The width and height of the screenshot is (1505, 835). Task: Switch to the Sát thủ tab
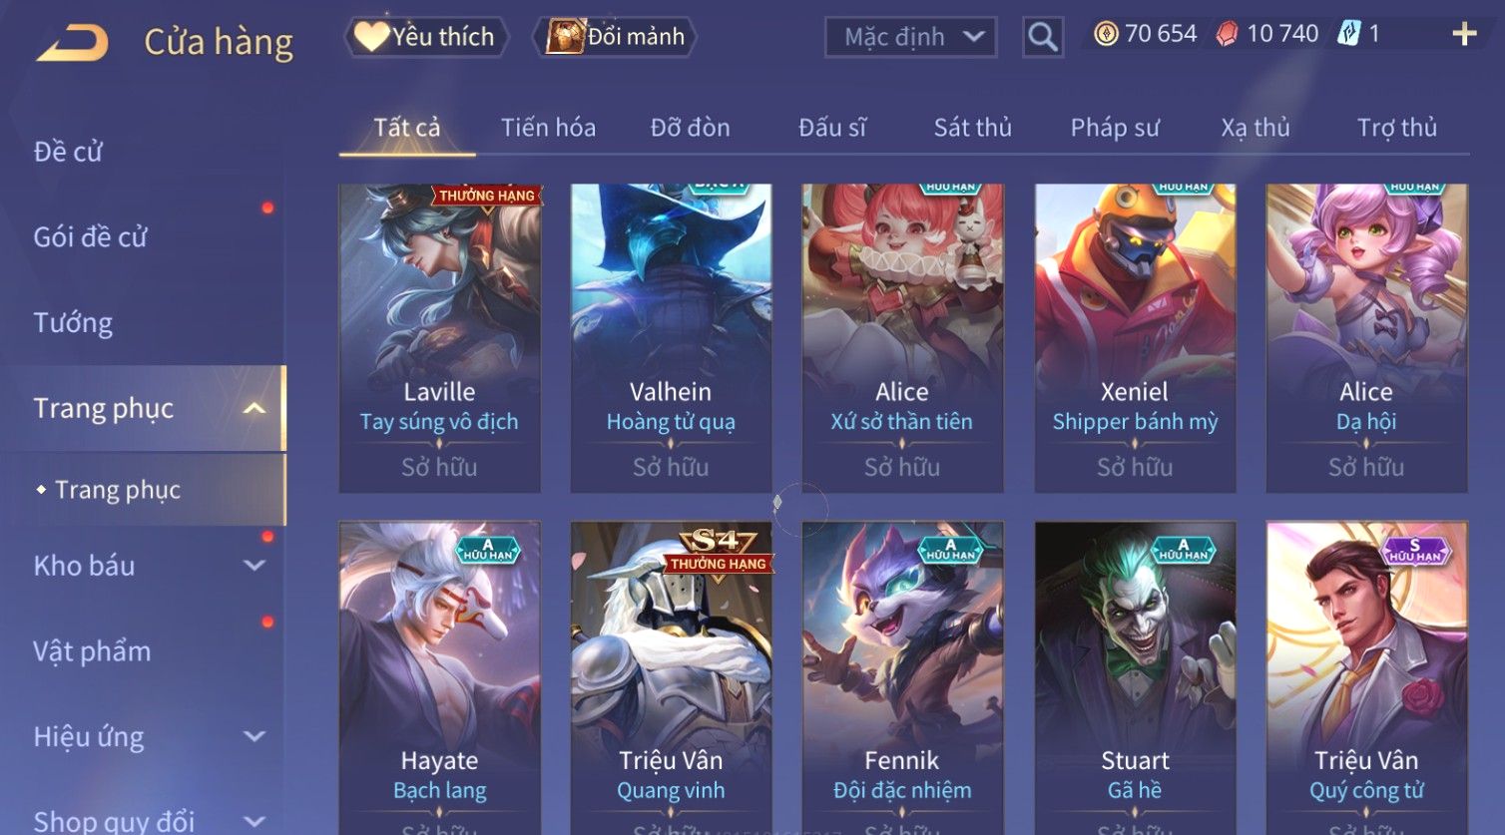[x=973, y=128]
